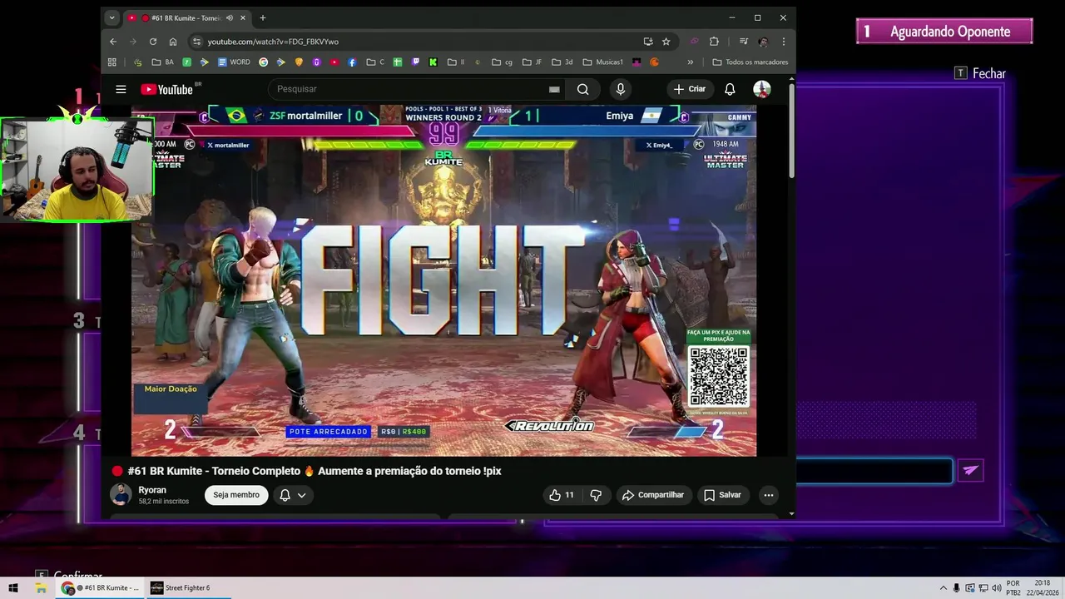Open the Musicas1 bookmarks folder
This screenshot has height=599, width=1065.
coord(603,62)
